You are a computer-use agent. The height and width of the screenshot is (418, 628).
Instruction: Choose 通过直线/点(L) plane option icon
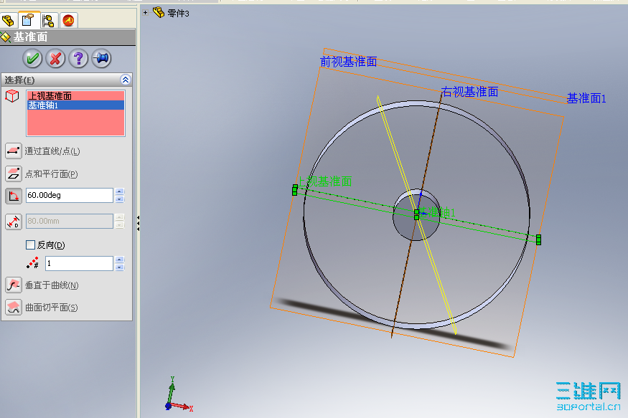[x=14, y=151]
